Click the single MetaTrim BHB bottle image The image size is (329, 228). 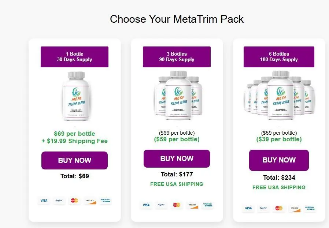pos(75,97)
